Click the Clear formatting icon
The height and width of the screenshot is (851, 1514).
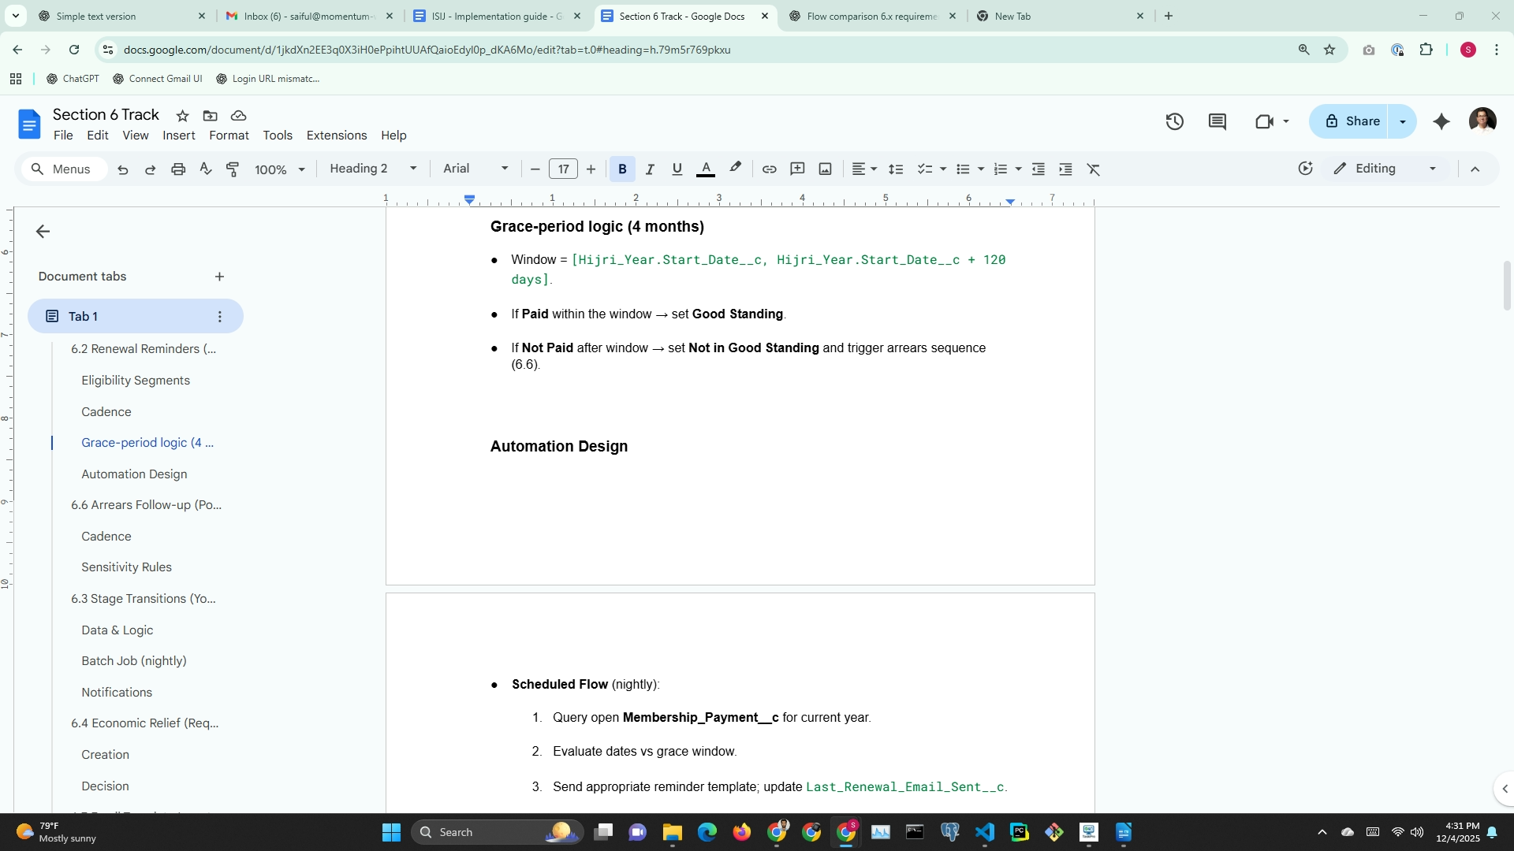coord(1093,169)
